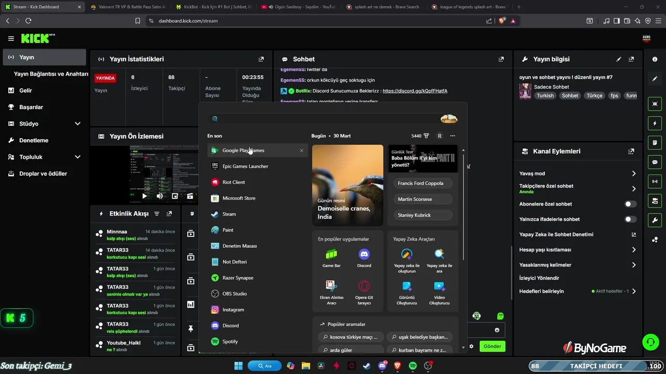
Task: Pop out the Yayın İstatistikleri panel
Action: coord(261,60)
